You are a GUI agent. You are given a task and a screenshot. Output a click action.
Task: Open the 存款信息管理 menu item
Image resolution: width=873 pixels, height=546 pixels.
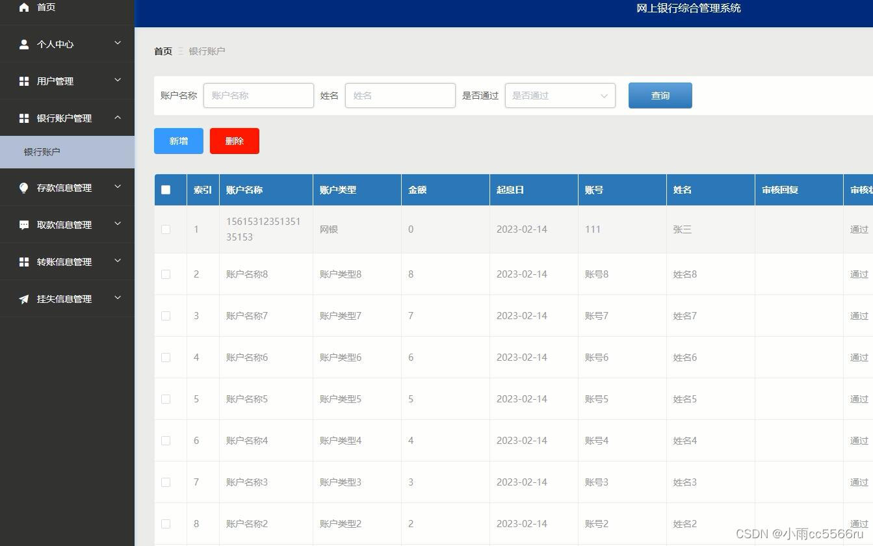pyautogui.click(x=67, y=188)
